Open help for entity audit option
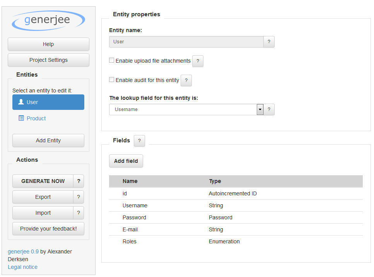 pyautogui.click(x=186, y=80)
